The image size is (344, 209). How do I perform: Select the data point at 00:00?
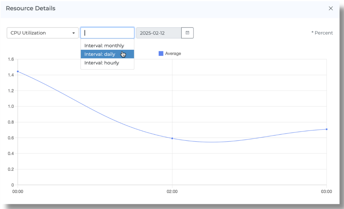coord(18,71)
